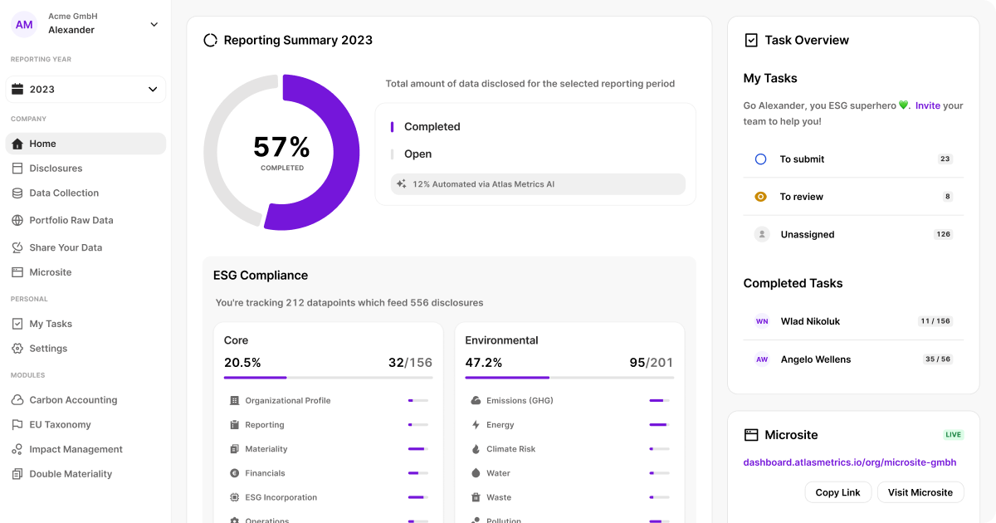Click the sparkle icon beside Automated via Atlas Metrics AI
This screenshot has width=996, height=523.
(401, 184)
